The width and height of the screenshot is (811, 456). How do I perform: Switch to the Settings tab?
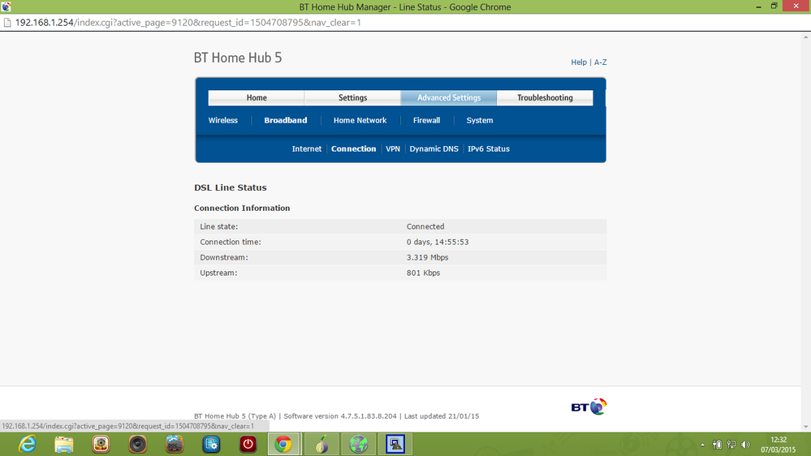[x=353, y=97]
